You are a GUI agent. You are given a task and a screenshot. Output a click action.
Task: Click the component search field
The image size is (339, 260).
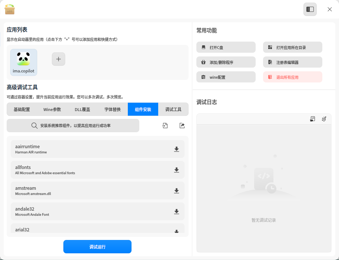(x=73, y=126)
